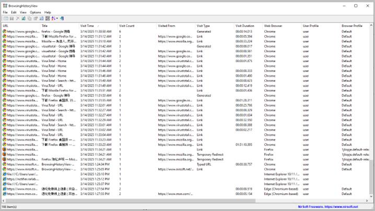
Task: Click the Chrome icon of the 11:31:18 AM row
Action: (4, 41)
